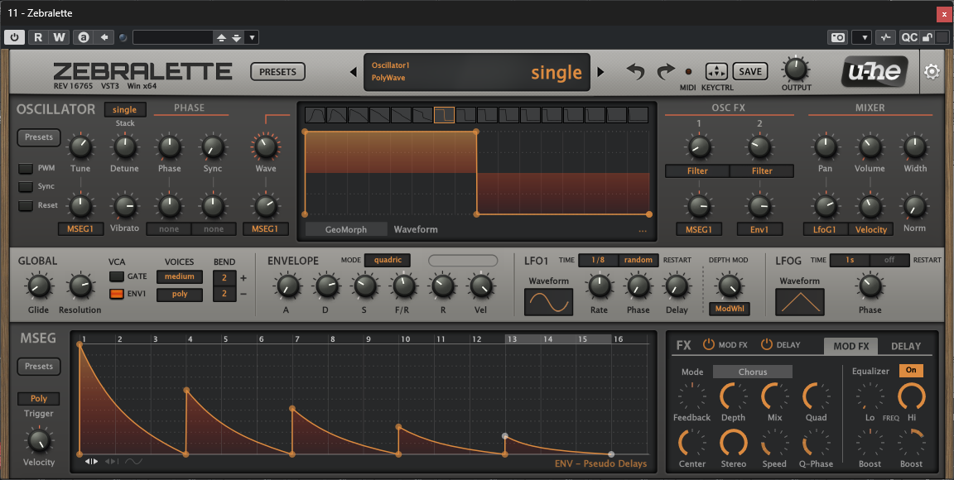Open the LFO1 sine waveform selector
This screenshot has height=480, width=954.
pyautogui.click(x=549, y=302)
